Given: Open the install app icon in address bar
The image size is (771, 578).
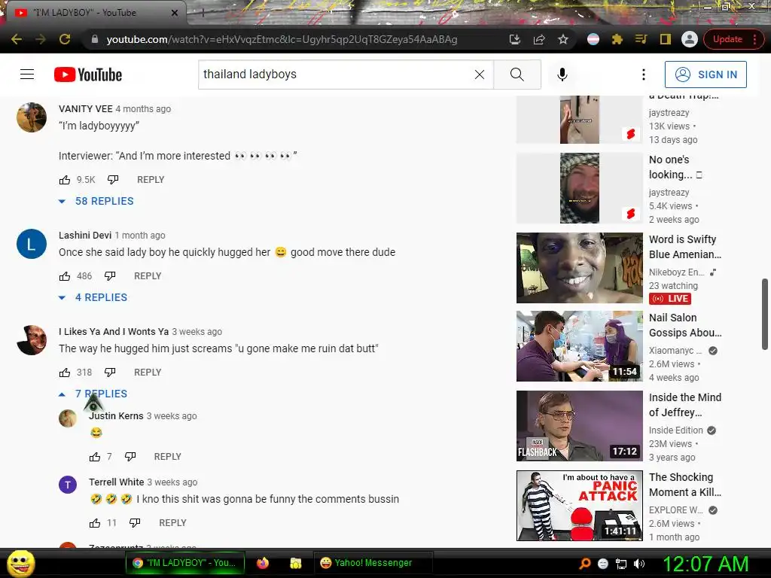Looking at the screenshot, I should coord(515,39).
